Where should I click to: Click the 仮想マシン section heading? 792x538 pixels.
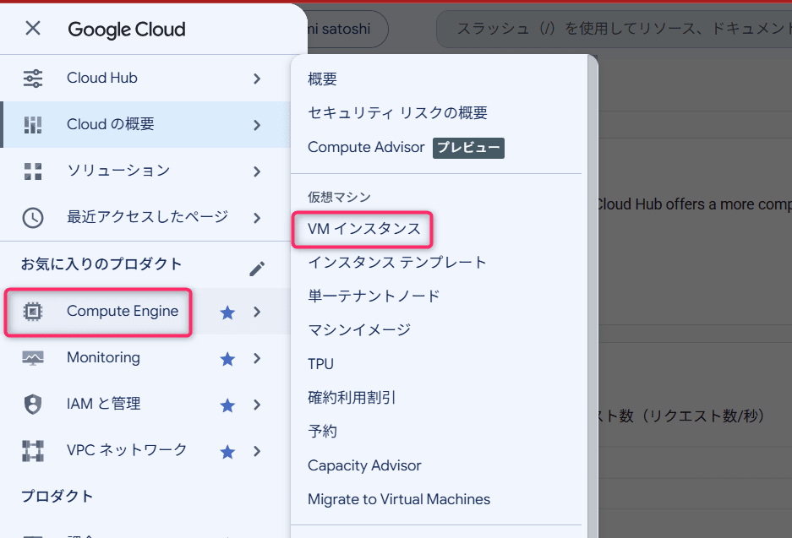340,197
